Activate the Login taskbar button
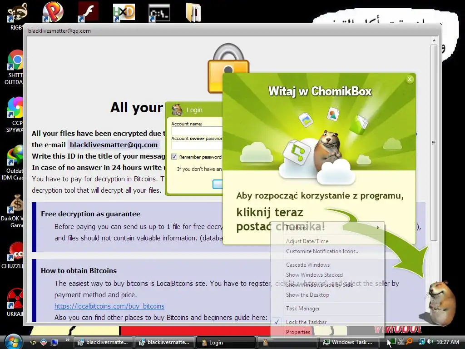Viewport: 465px width, 349px height. point(226,342)
